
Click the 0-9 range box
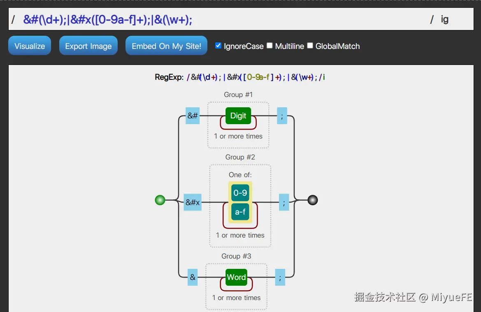240,193
